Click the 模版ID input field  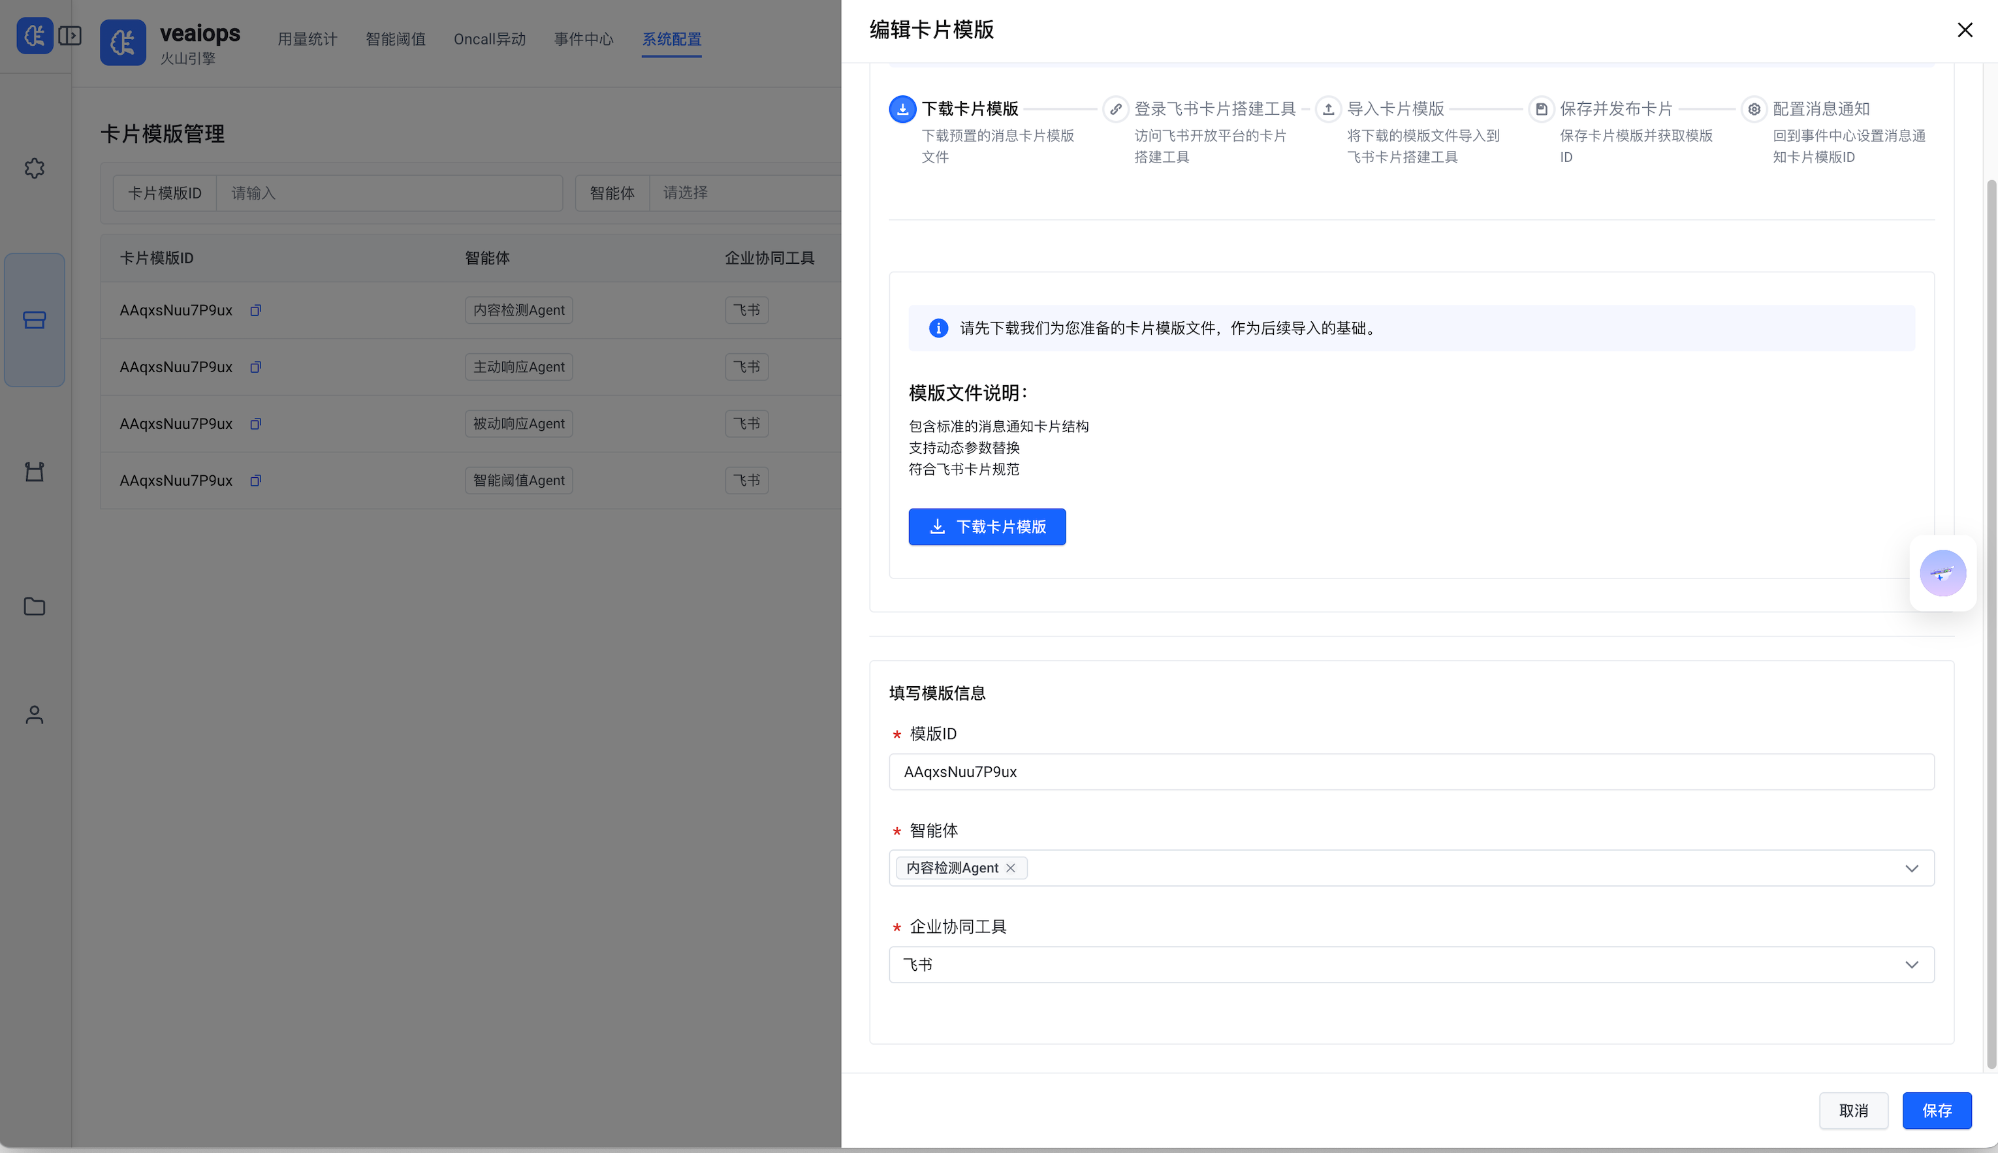1410,771
